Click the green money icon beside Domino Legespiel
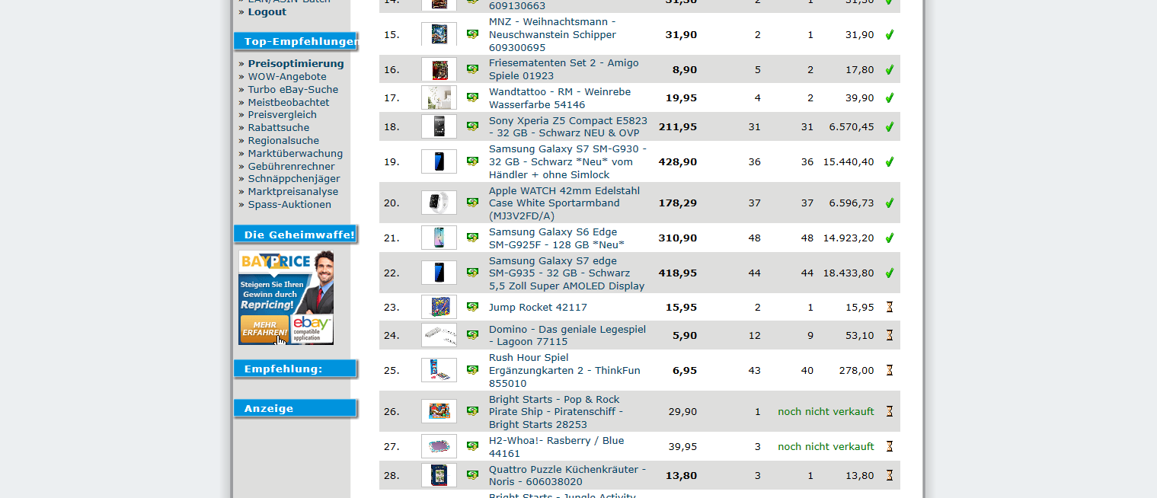 pyautogui.click(x=472, y=335)
